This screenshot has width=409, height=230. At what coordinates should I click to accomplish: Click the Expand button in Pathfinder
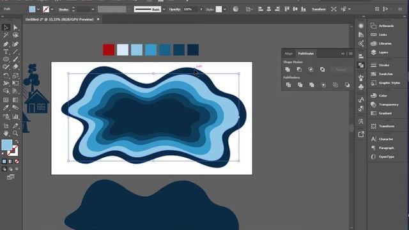coord(341,70)
